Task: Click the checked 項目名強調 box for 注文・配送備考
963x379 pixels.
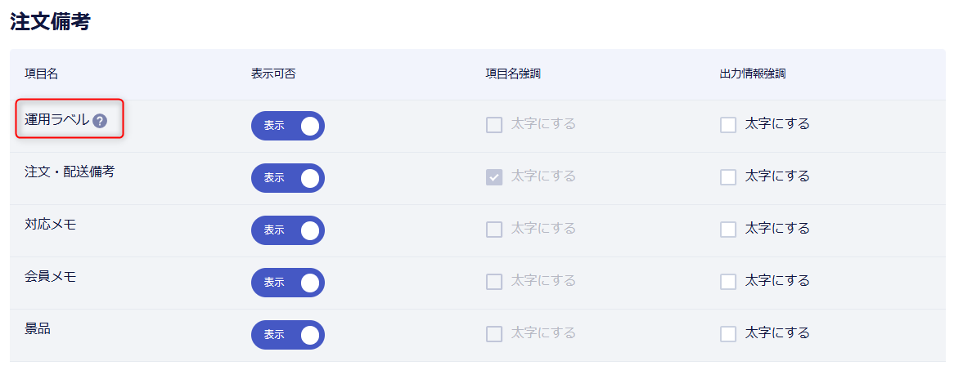Action: click(x=494, y=177)
